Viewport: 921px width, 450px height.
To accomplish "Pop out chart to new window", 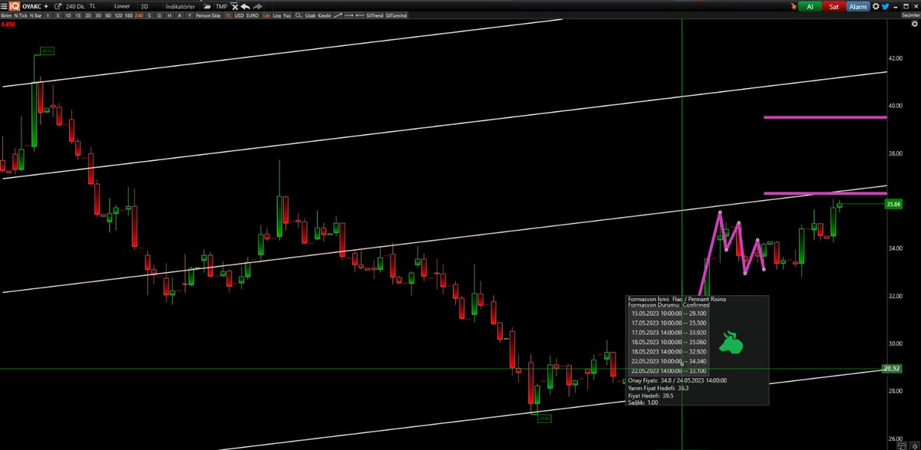I will pyautogui.click(x=58, y=6).
